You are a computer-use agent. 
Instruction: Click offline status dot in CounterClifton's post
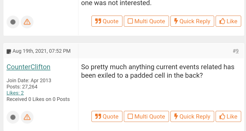pyautogui.click(x=13, y=117)
